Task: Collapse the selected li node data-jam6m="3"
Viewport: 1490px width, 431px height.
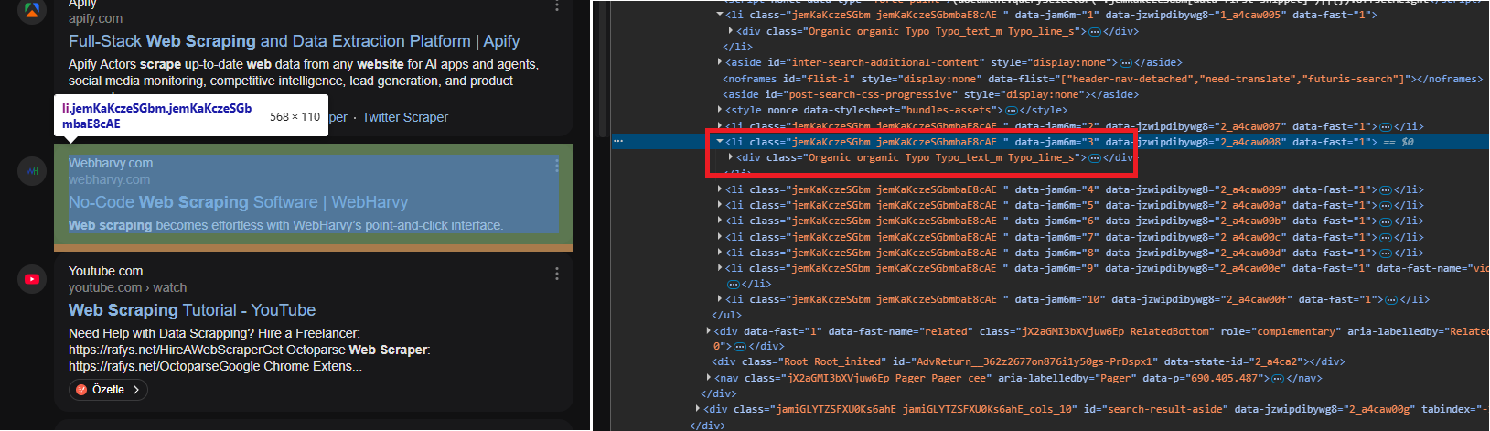Action: pyautogui.click(x=720, y=142)
